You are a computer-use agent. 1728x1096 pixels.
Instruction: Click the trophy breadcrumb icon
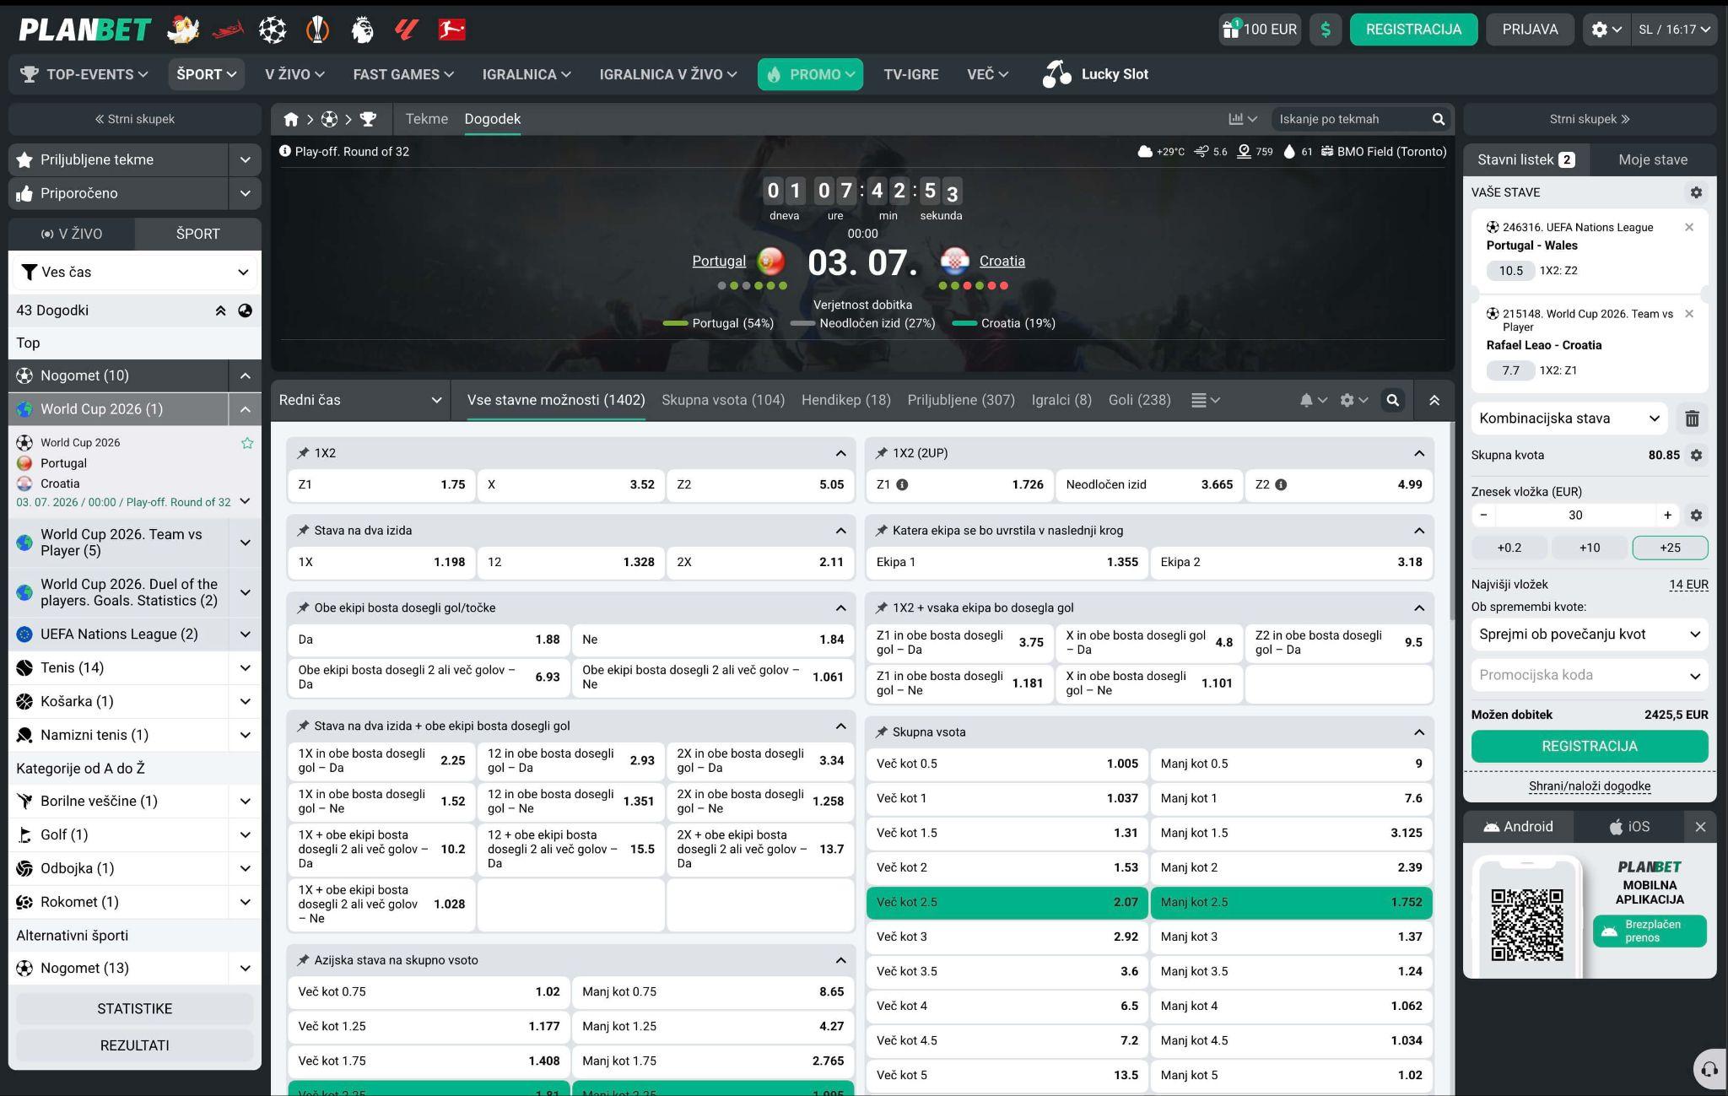(368, 119)
